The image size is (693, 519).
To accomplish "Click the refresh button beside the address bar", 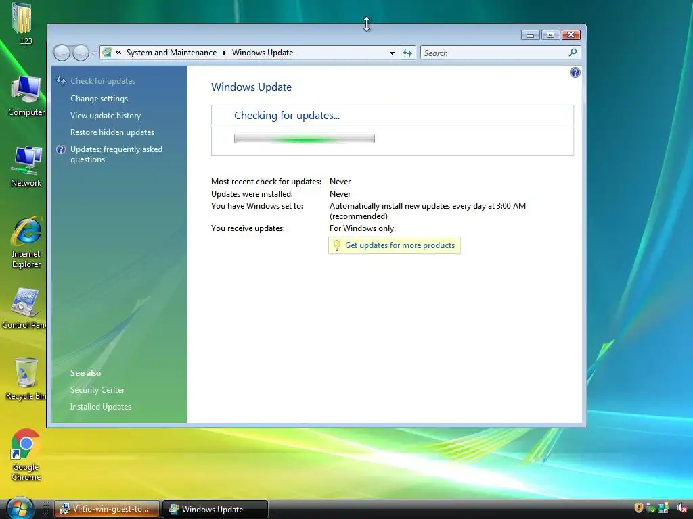I will [x=407, y=53].
